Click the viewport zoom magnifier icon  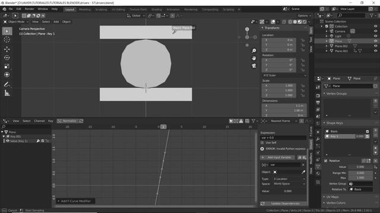254,51
